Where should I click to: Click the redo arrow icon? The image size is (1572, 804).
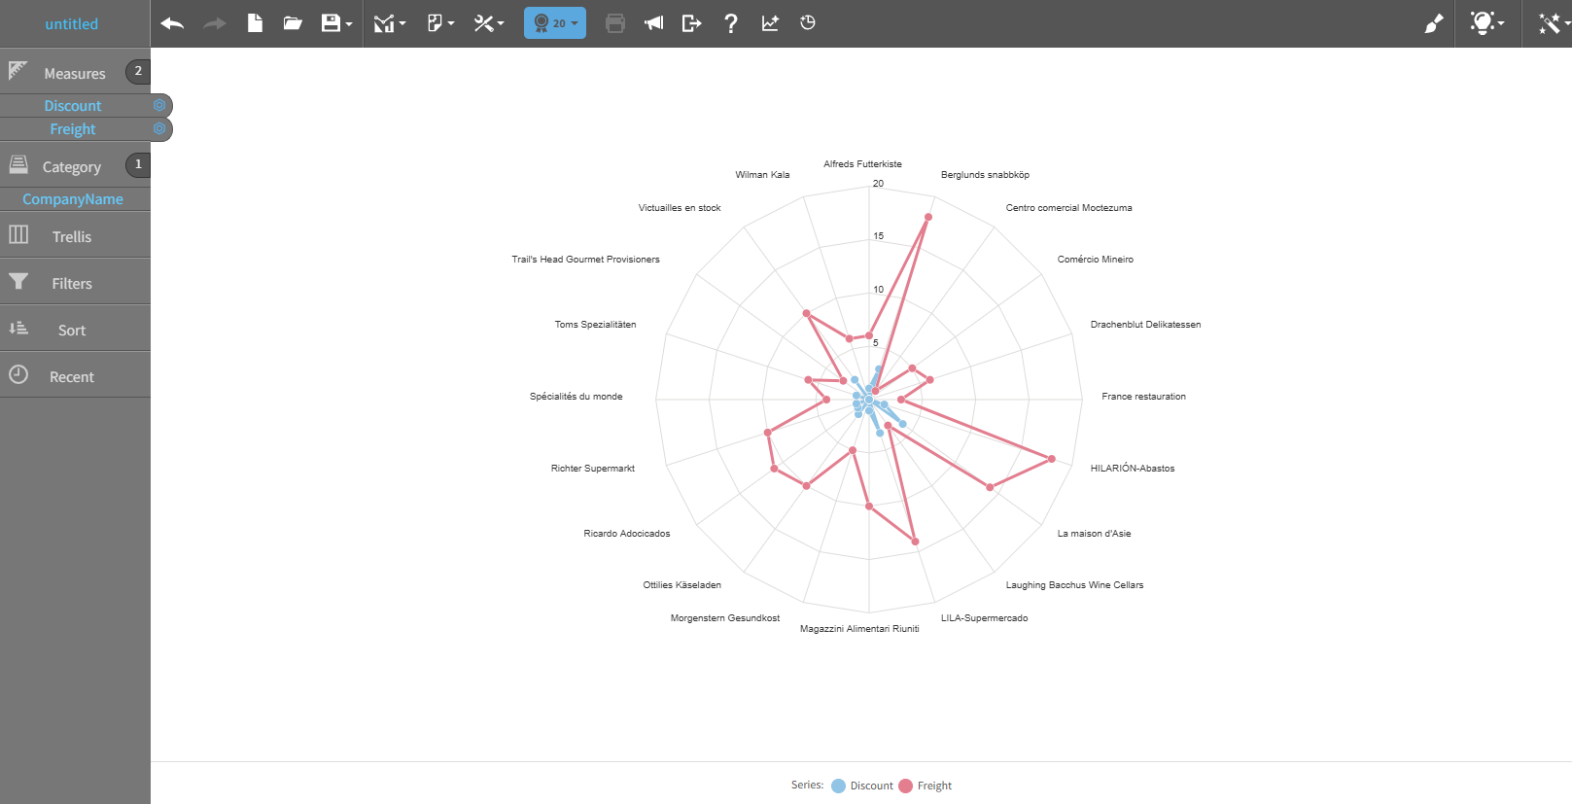tap(215, 23)
